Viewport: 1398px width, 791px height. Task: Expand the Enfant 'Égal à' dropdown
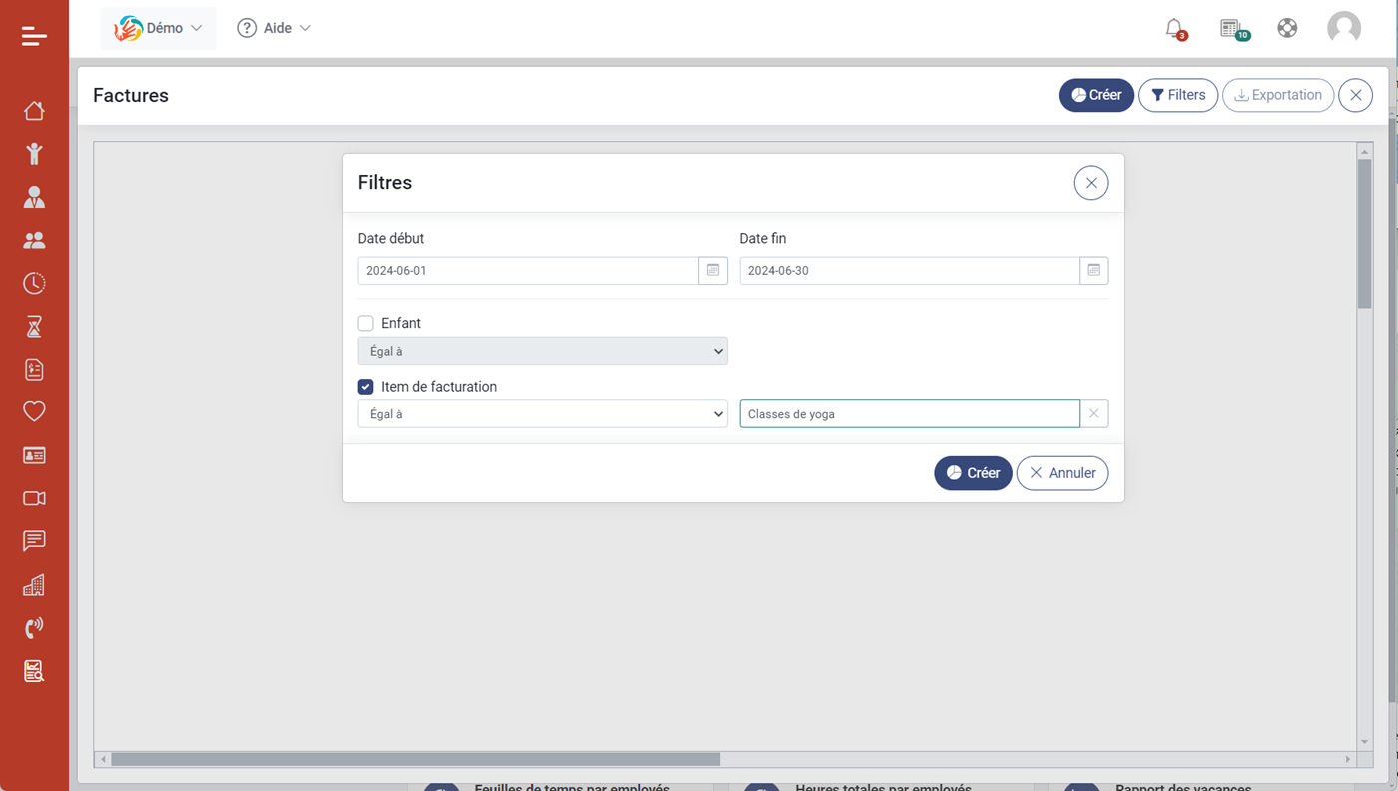[x=542, y=351]
